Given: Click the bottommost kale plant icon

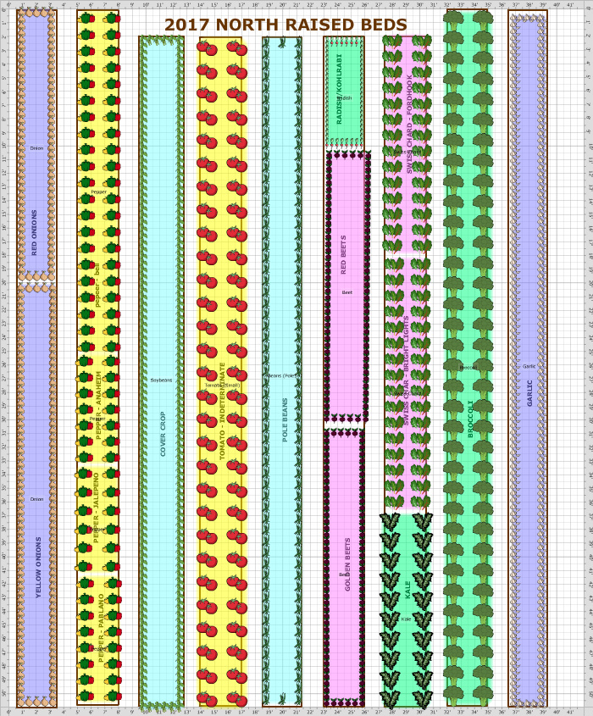Looking at the screenshot, I should click(x=391, y=698).
